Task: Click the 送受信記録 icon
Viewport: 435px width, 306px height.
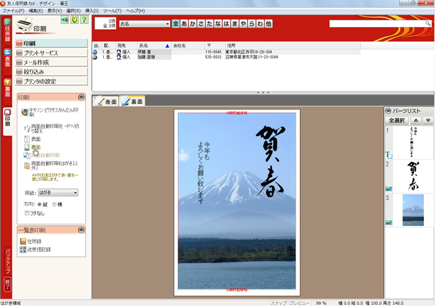Action: pyautogui.click(x=23, y=249)
